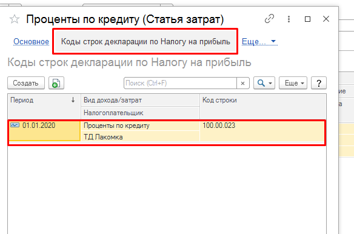Select the ТД Лакомка taxpayer cell
Screen dimensions: 354x234
[140, 137]
